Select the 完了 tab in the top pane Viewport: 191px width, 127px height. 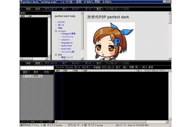pyautogui.click(x=64, y=9)
